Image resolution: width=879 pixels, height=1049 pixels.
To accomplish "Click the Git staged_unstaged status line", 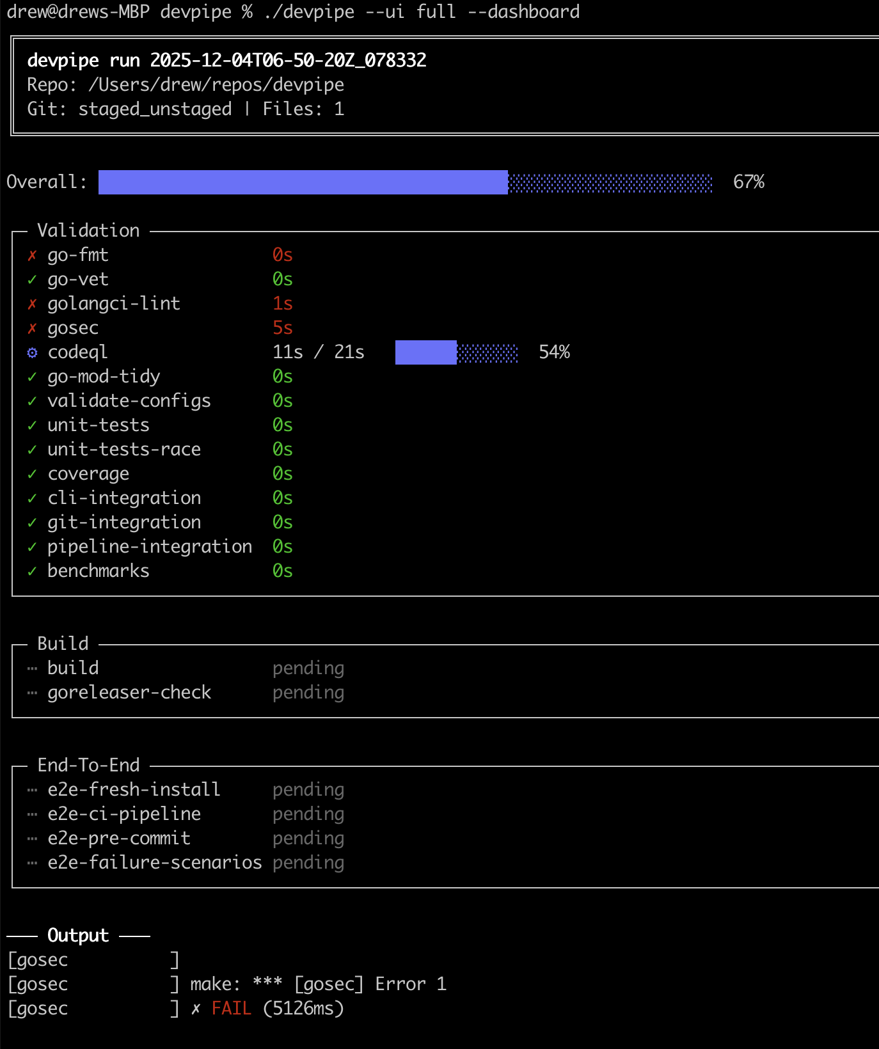I will pyautogui.click(x=186, y=109).
